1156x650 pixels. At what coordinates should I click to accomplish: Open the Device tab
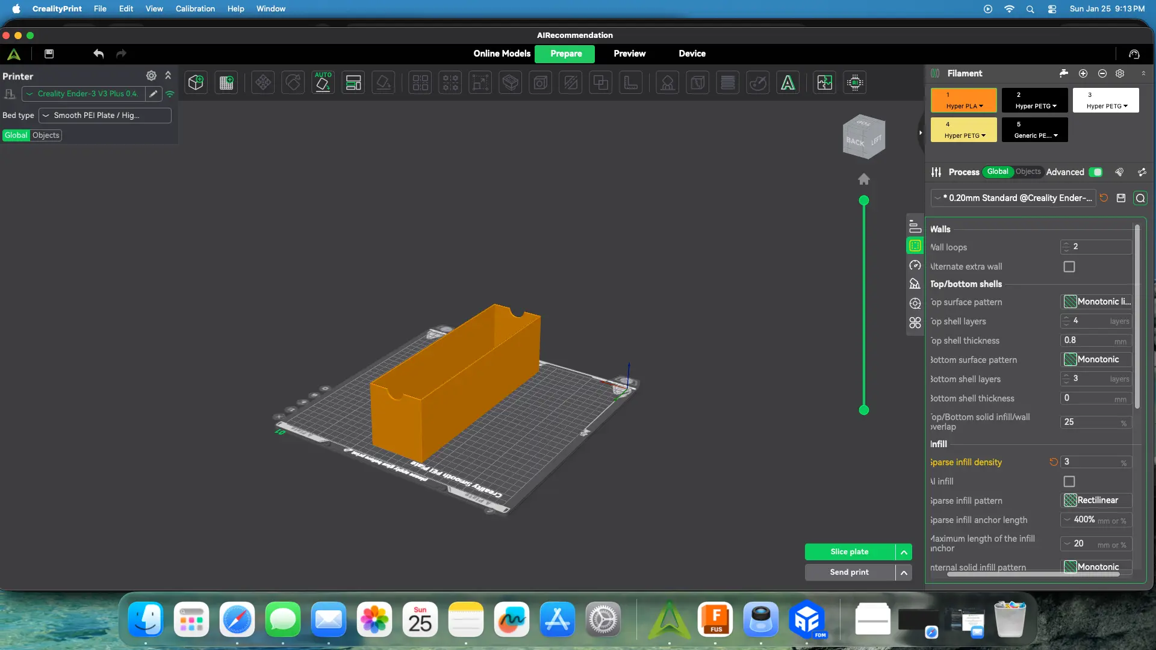coord(692,54)
